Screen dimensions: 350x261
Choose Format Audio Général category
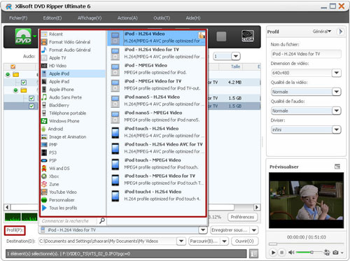(x=69, y=50)
